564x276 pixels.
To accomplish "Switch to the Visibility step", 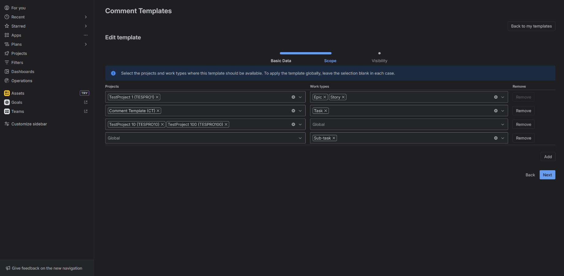I will [x=379, y=60].
